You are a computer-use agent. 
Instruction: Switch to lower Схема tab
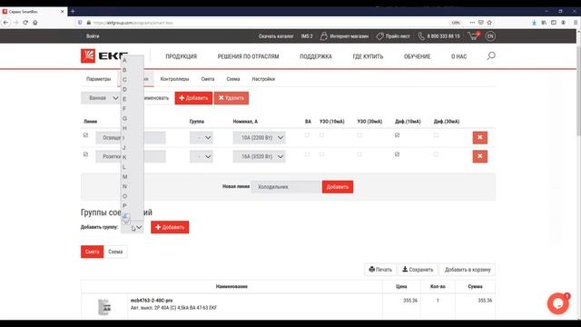pyautogui.click(x=115, y=252)
